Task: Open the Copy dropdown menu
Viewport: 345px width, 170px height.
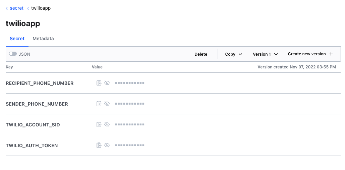Action: click(x=233, y=54)
